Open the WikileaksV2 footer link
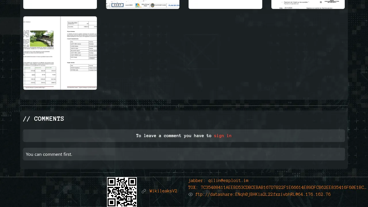This screenshot has height=207, width=368. 163,191
